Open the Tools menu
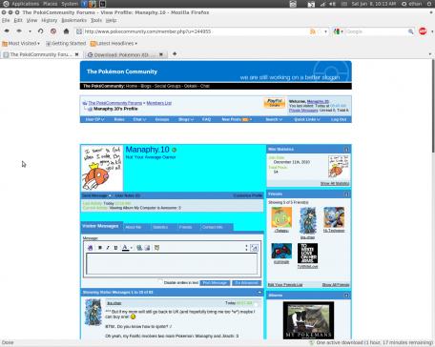Image resolution: width=435 pixels, height=347 pixels. tap(96, 20)
